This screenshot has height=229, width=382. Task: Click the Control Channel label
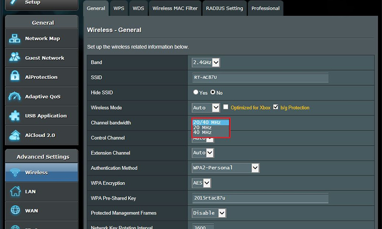108,138
